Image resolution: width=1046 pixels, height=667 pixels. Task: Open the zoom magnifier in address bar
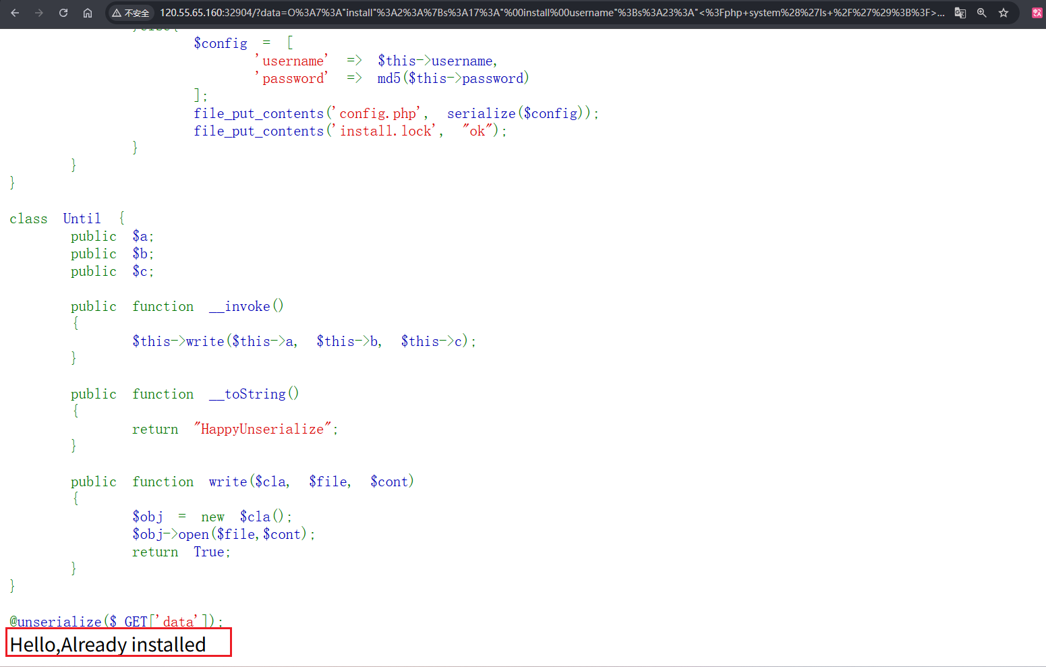[982, 13]
